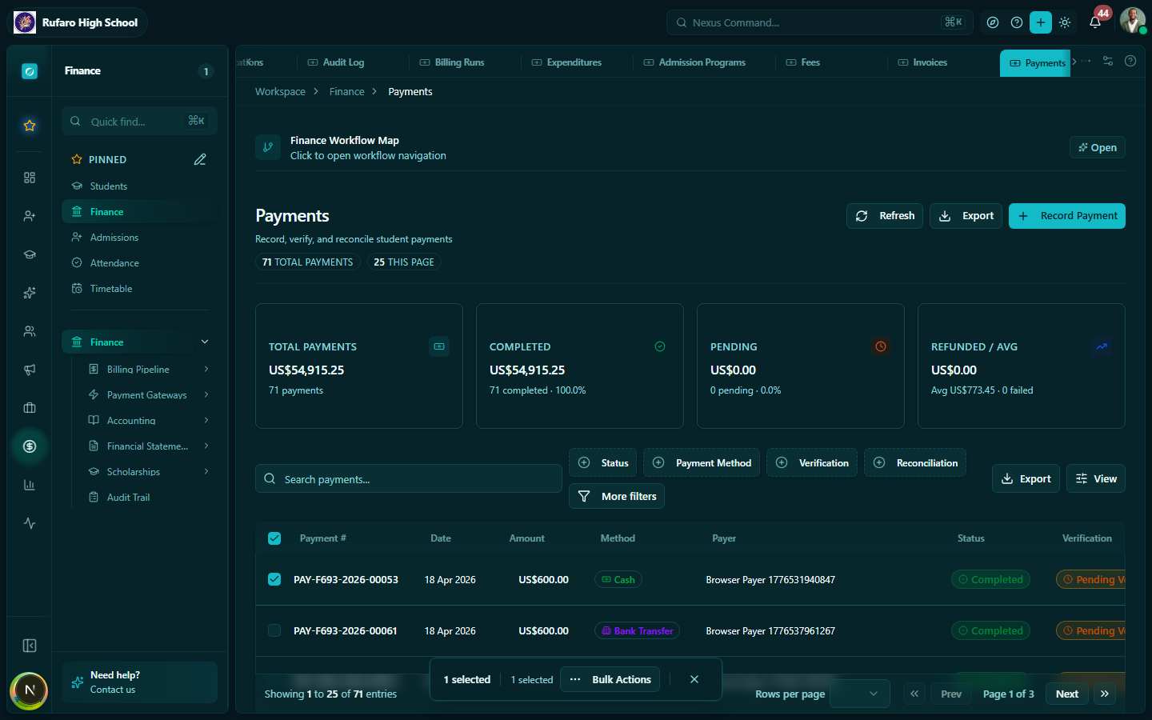This screenshot has width=1152, height=720.
Task: Open tab settings sliders icon near Payments tab
Action: tap(1108, 61)
